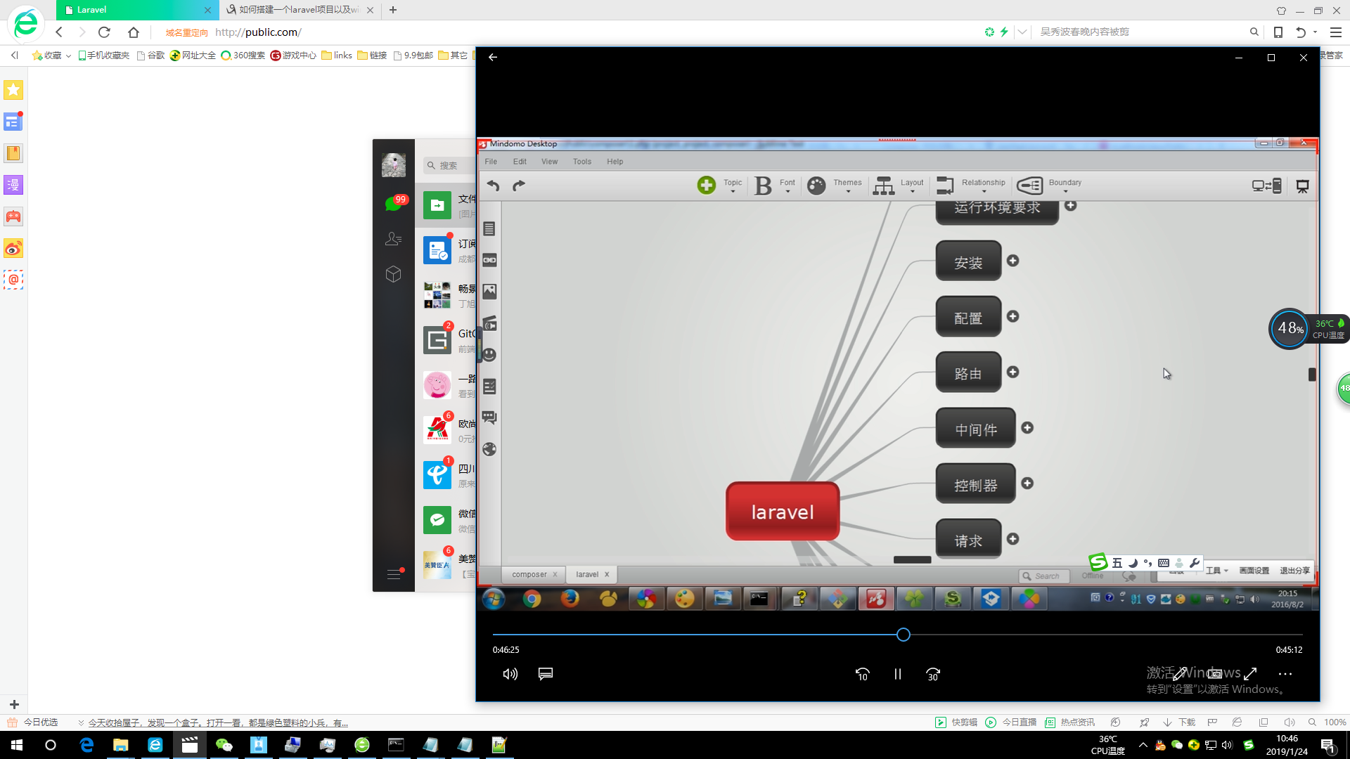The height and width of the screenshot is (759, 1350).
Task: Open a new browser tab
Action: [x=393, y=10]
